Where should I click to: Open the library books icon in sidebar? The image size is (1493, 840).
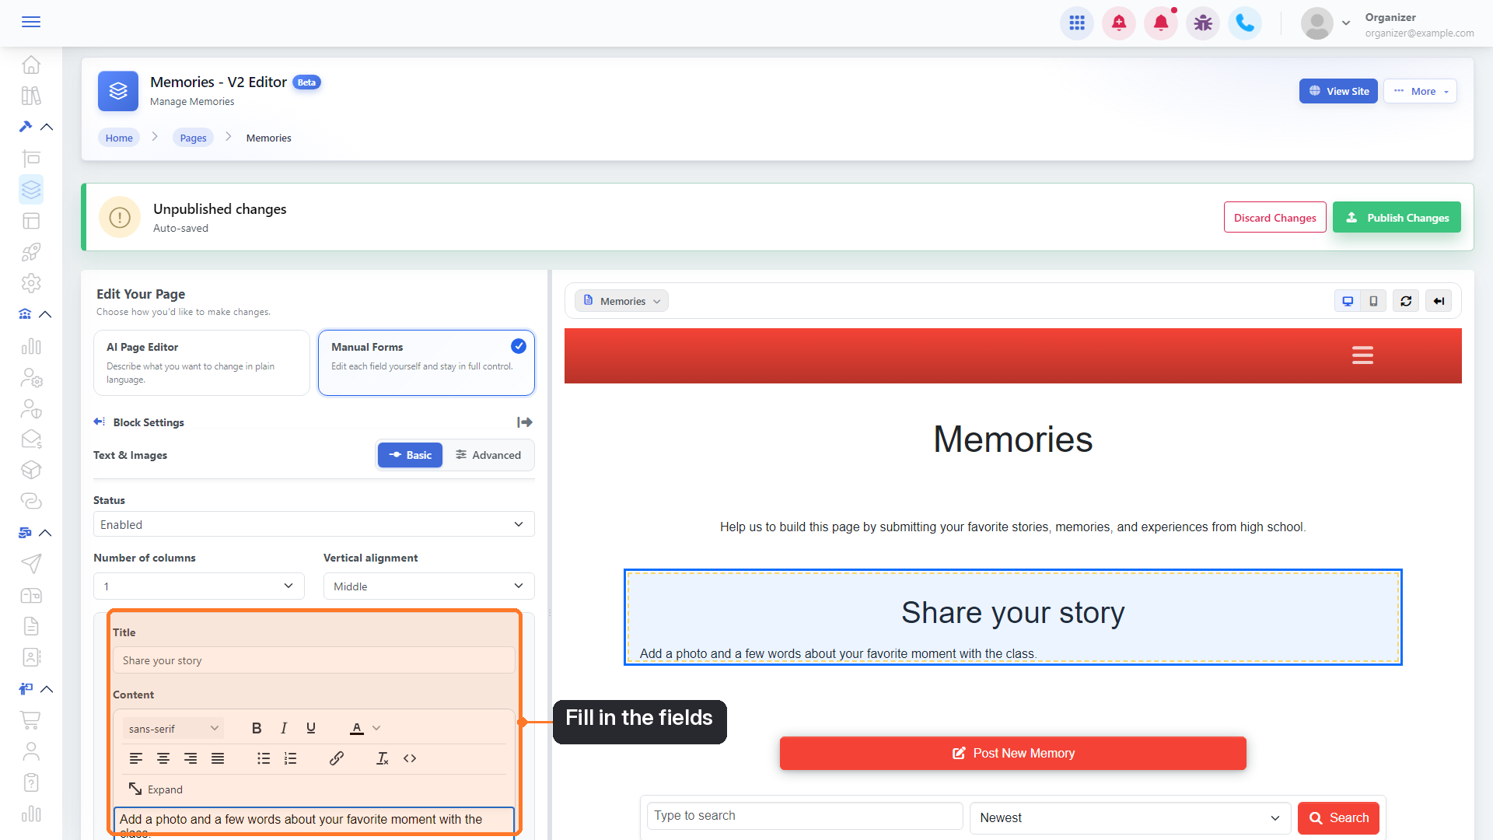click(31, 96)
